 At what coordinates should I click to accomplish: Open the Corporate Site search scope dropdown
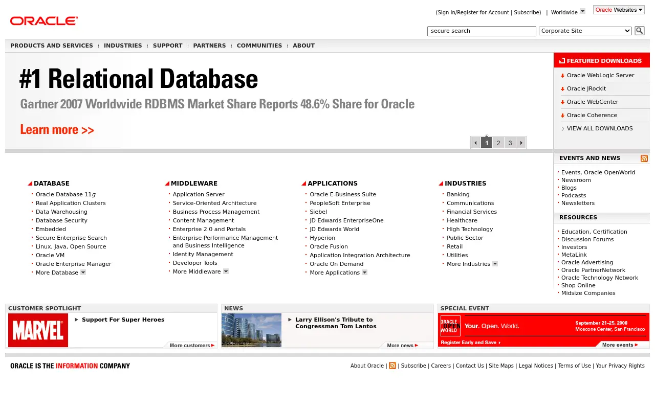tap(585, 31)
